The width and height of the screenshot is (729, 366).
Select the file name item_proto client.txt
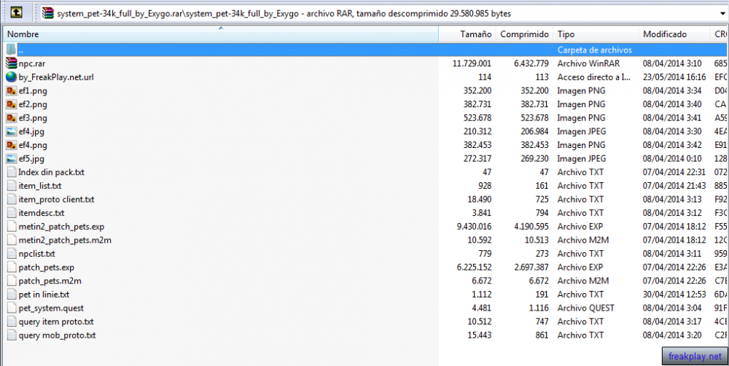click(57, 199)
